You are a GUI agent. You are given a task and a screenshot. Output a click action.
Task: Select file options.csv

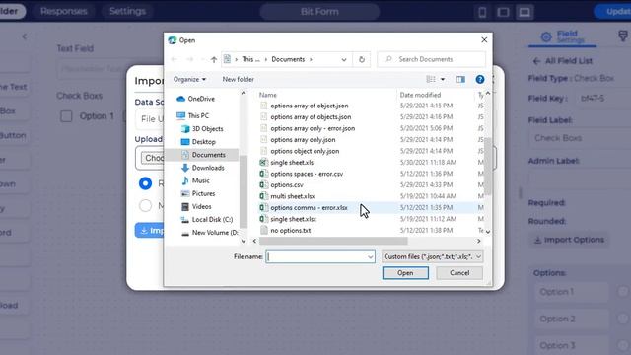click(282, 184)
